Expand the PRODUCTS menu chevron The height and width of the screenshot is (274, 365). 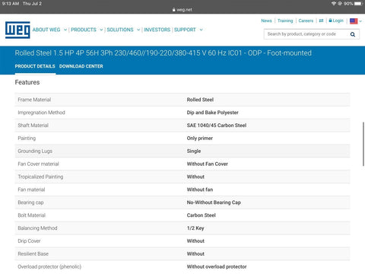coord(101,30)
